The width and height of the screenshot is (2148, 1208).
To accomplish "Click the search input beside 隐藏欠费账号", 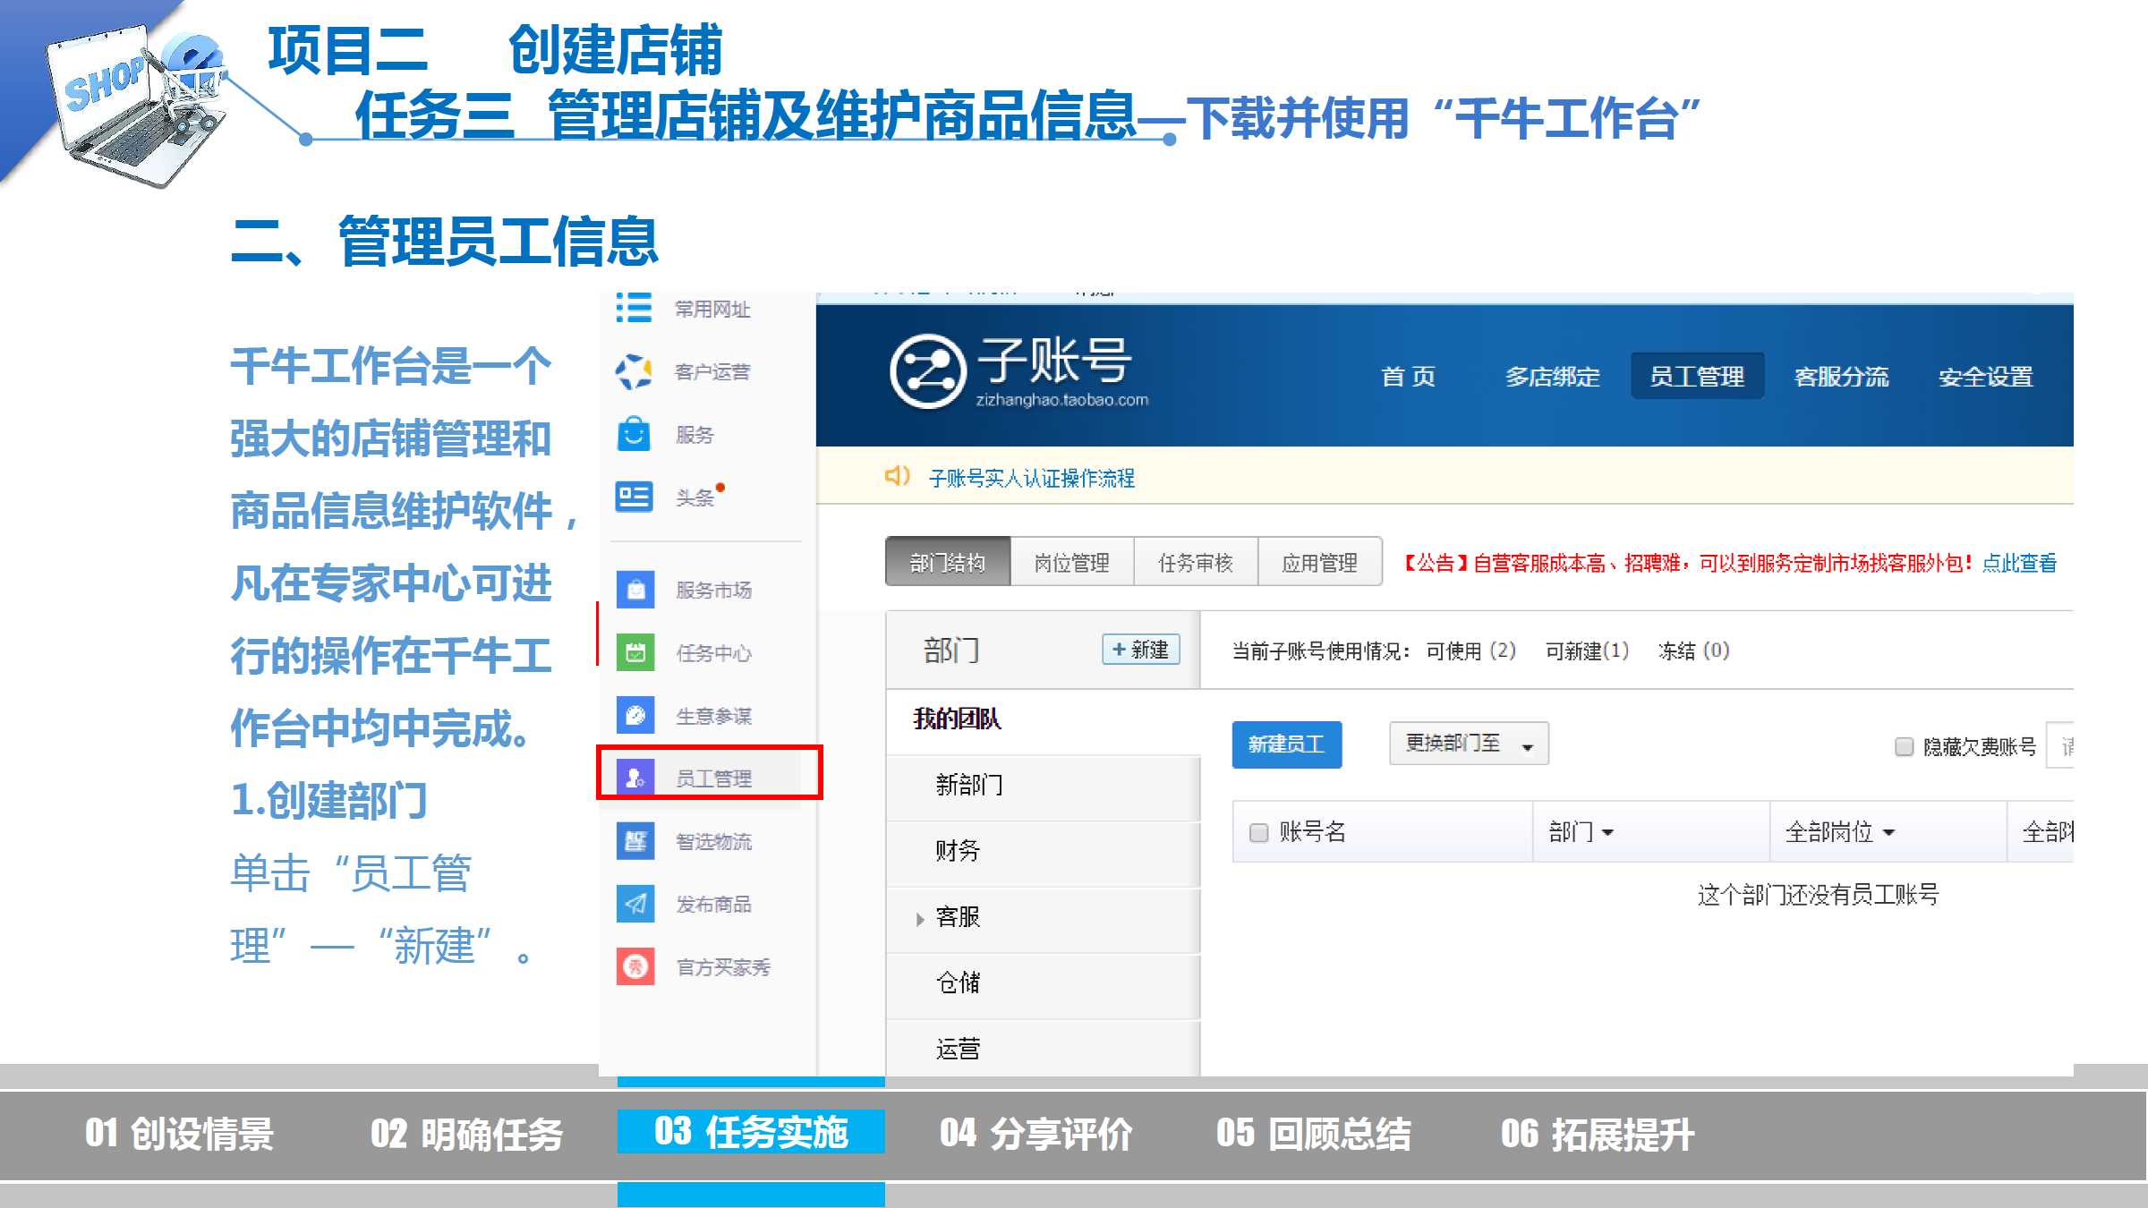I will 2060,745.
